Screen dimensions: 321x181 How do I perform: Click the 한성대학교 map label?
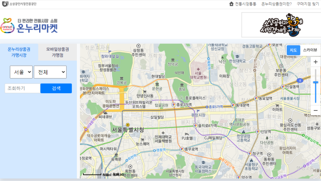coord(237,61)
